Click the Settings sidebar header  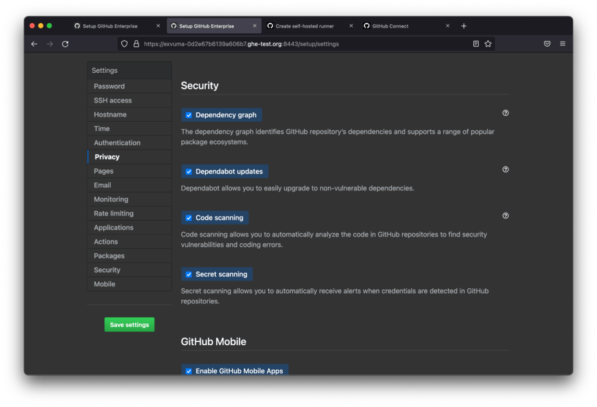coord(129,70)
